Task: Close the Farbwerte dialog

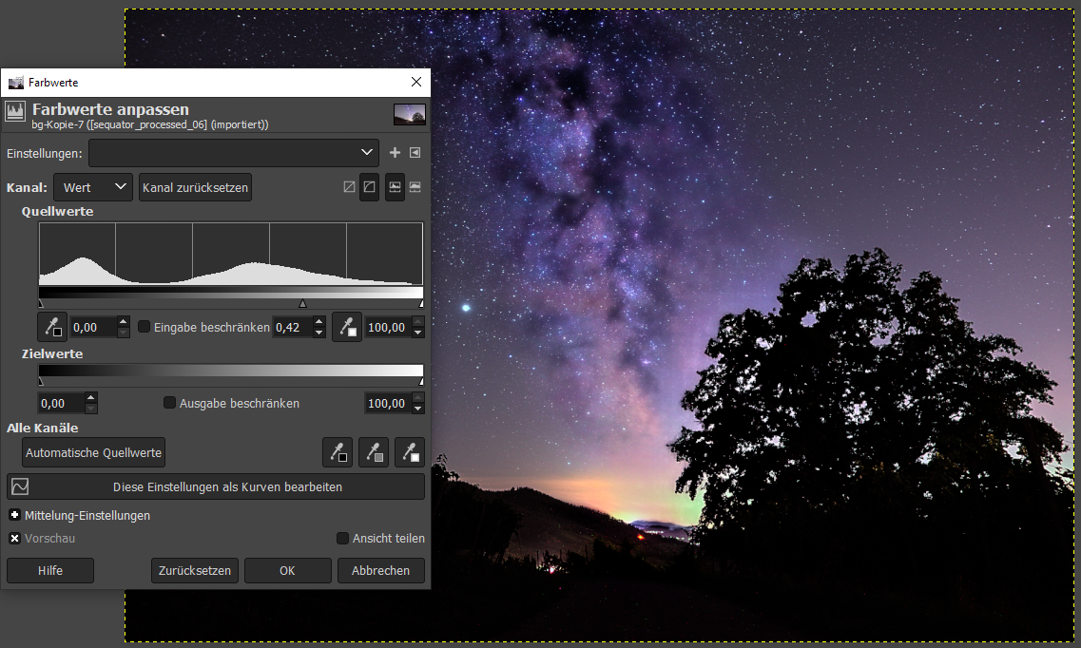Action: click(x=416, y=82)
